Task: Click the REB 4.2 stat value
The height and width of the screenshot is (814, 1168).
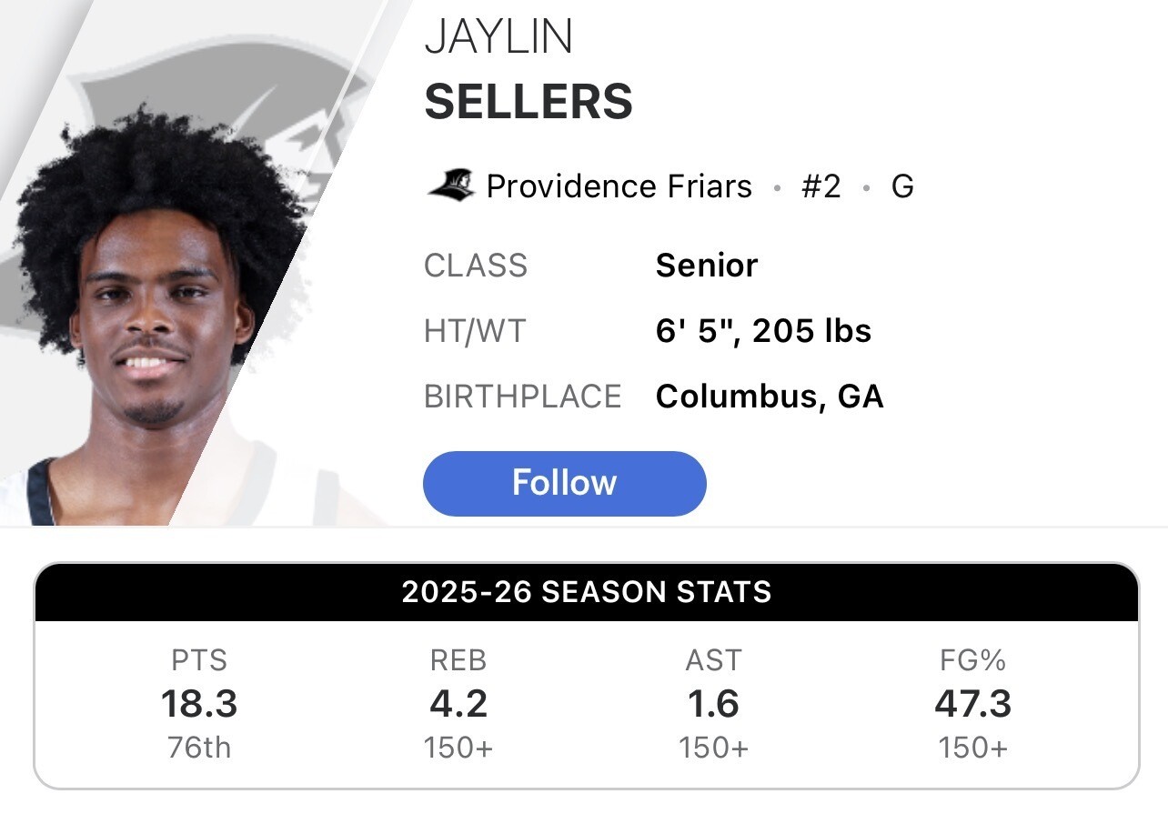Action: tap(458, 704)
